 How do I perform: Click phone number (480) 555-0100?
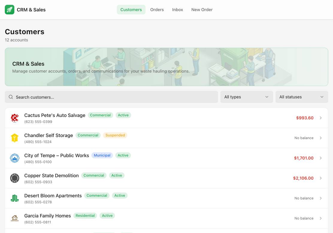(x=38, y=162)
